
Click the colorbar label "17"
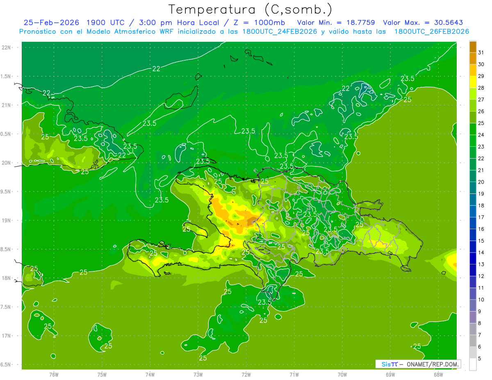481,217
